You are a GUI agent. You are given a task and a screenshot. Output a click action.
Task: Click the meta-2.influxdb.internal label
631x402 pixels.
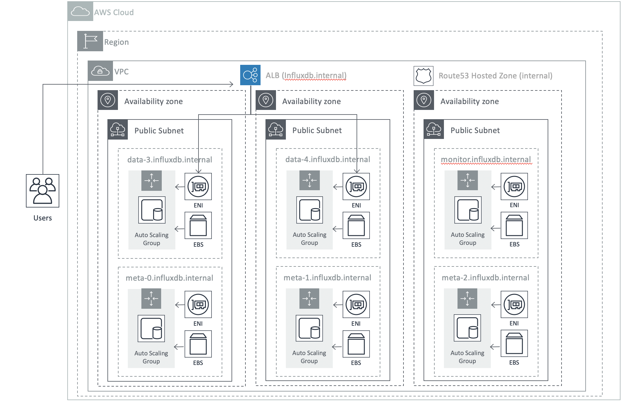(485, 278)
